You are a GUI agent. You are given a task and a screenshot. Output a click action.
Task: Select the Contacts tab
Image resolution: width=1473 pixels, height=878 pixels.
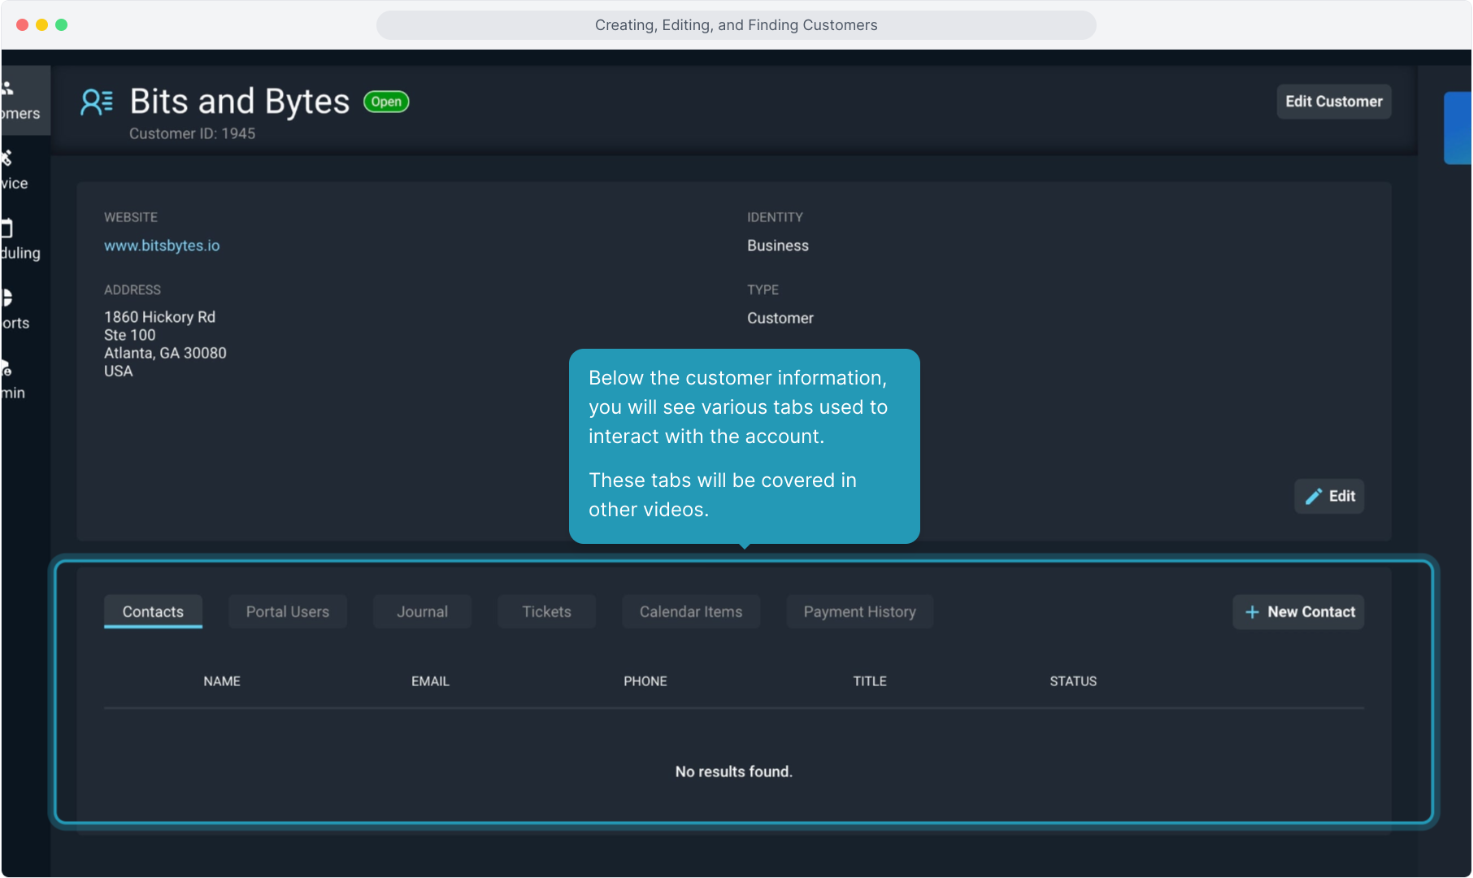coord(153,612)
